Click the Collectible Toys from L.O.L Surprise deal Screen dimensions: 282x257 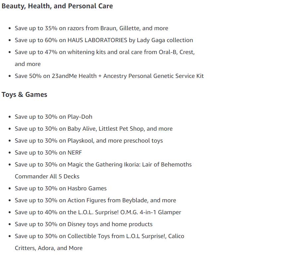click(99, 236)
